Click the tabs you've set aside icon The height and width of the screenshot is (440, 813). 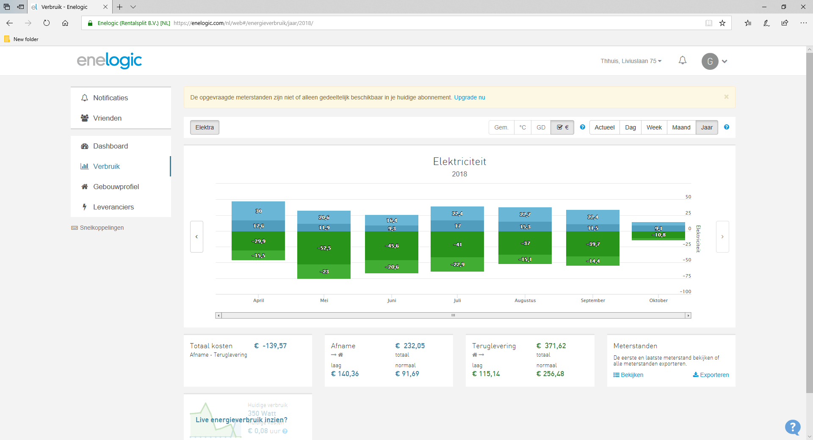tap(7, 7)
